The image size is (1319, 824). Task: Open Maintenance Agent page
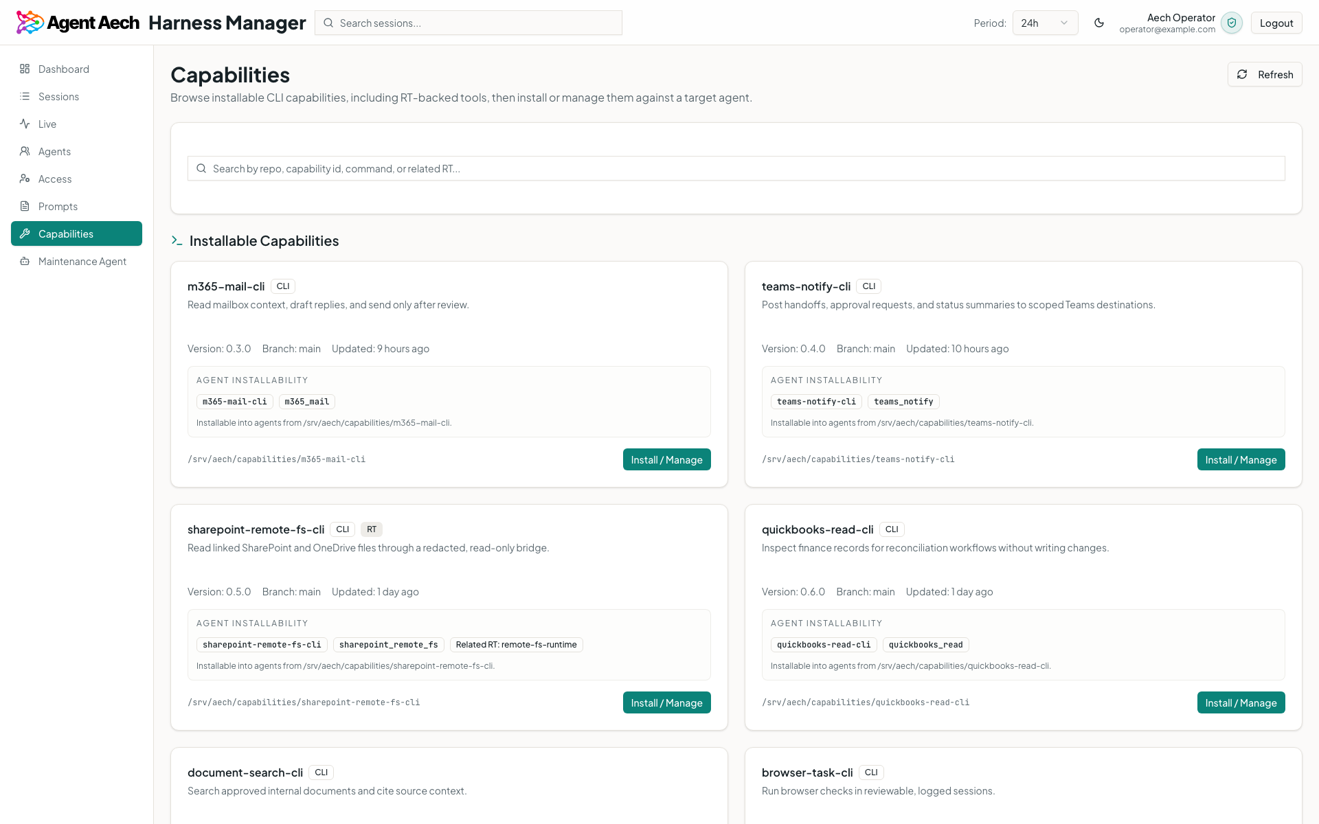pyautogui.click(x=76, y=261)
